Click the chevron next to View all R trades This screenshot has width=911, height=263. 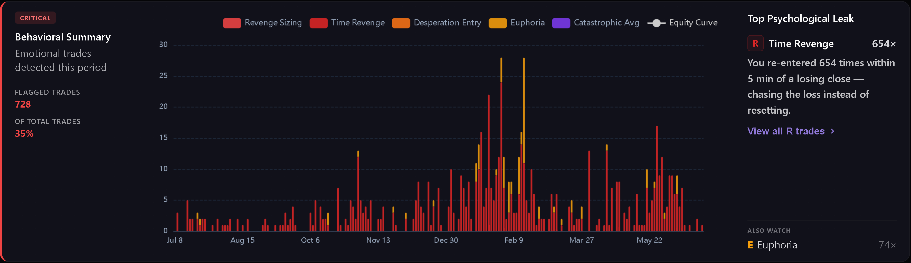point(832,131)
